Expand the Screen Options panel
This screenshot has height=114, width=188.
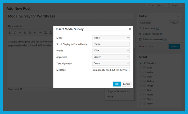[x=157, y=6]
